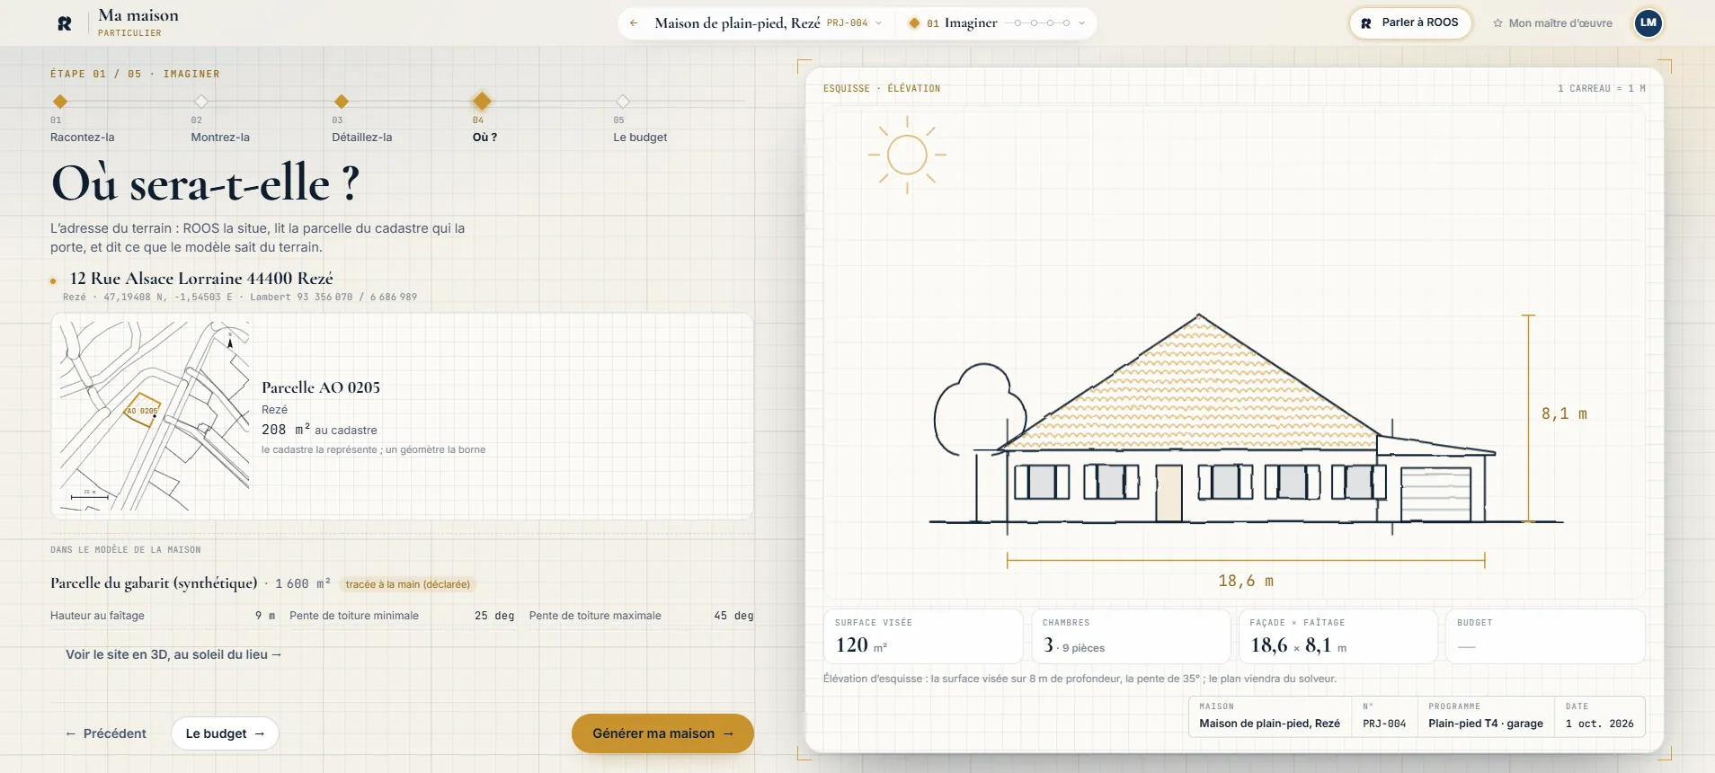Click the diamond marker for step 05 Le budget

tap(622, 102)
